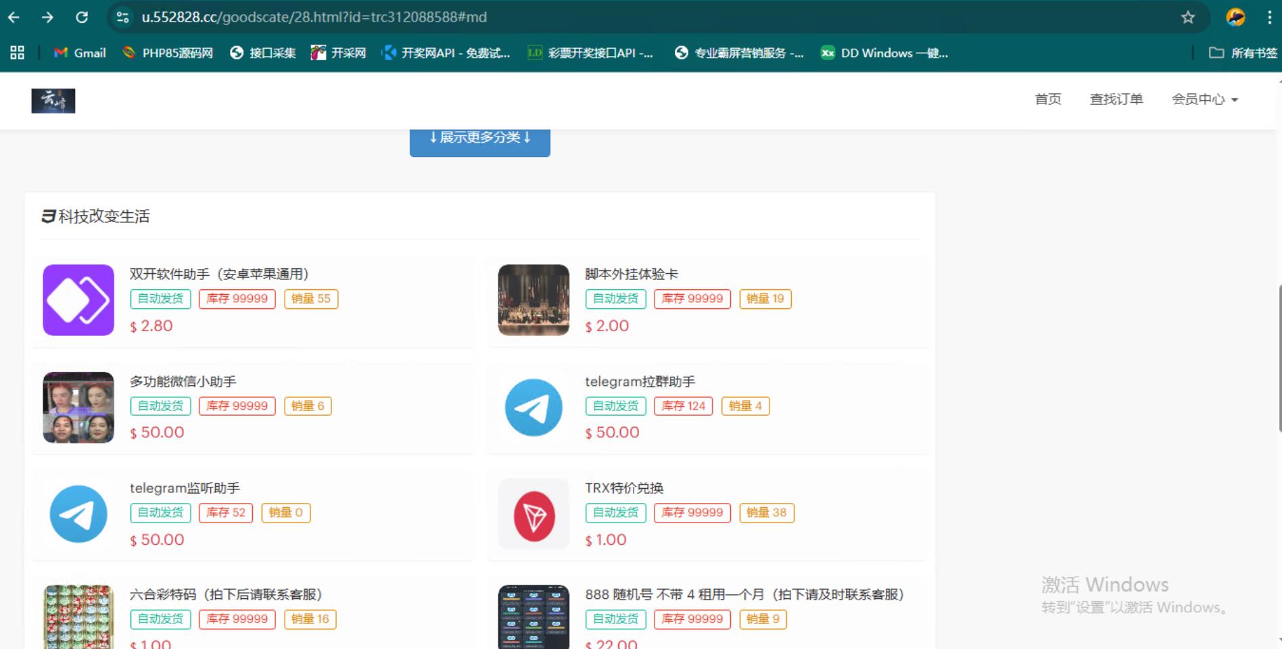The width and height of the screenshot is (1282, 649).
Task: Expand more categories with 展示更多分类 button
Action: tap(479, 138)
